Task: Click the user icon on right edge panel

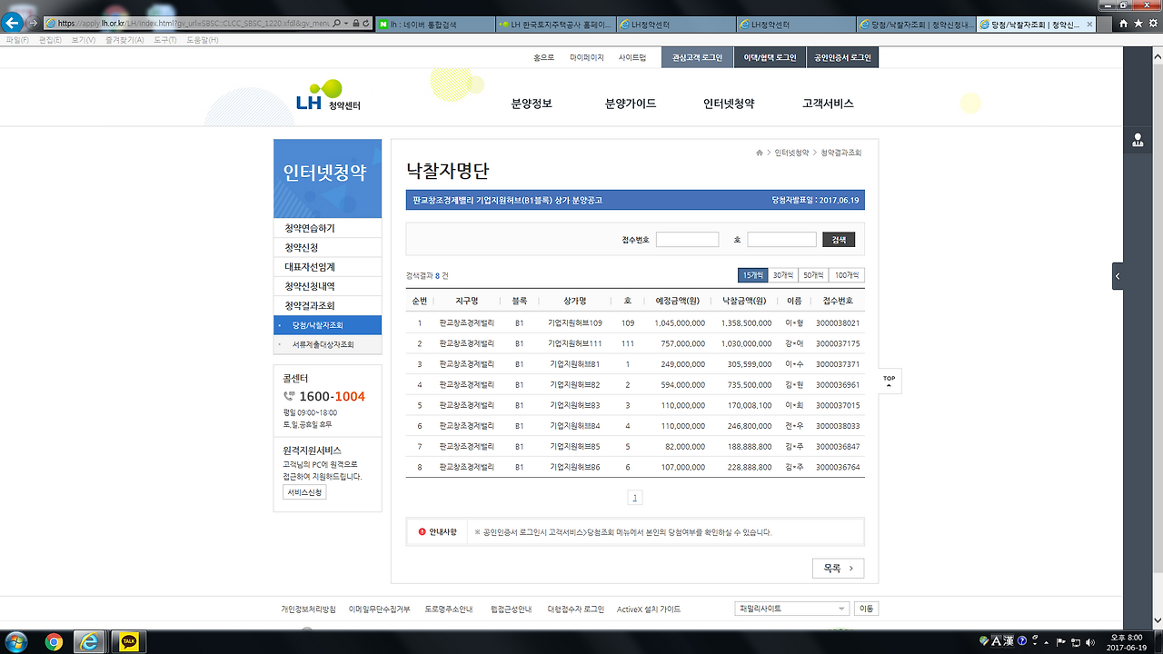Action: pos(1138,139)
